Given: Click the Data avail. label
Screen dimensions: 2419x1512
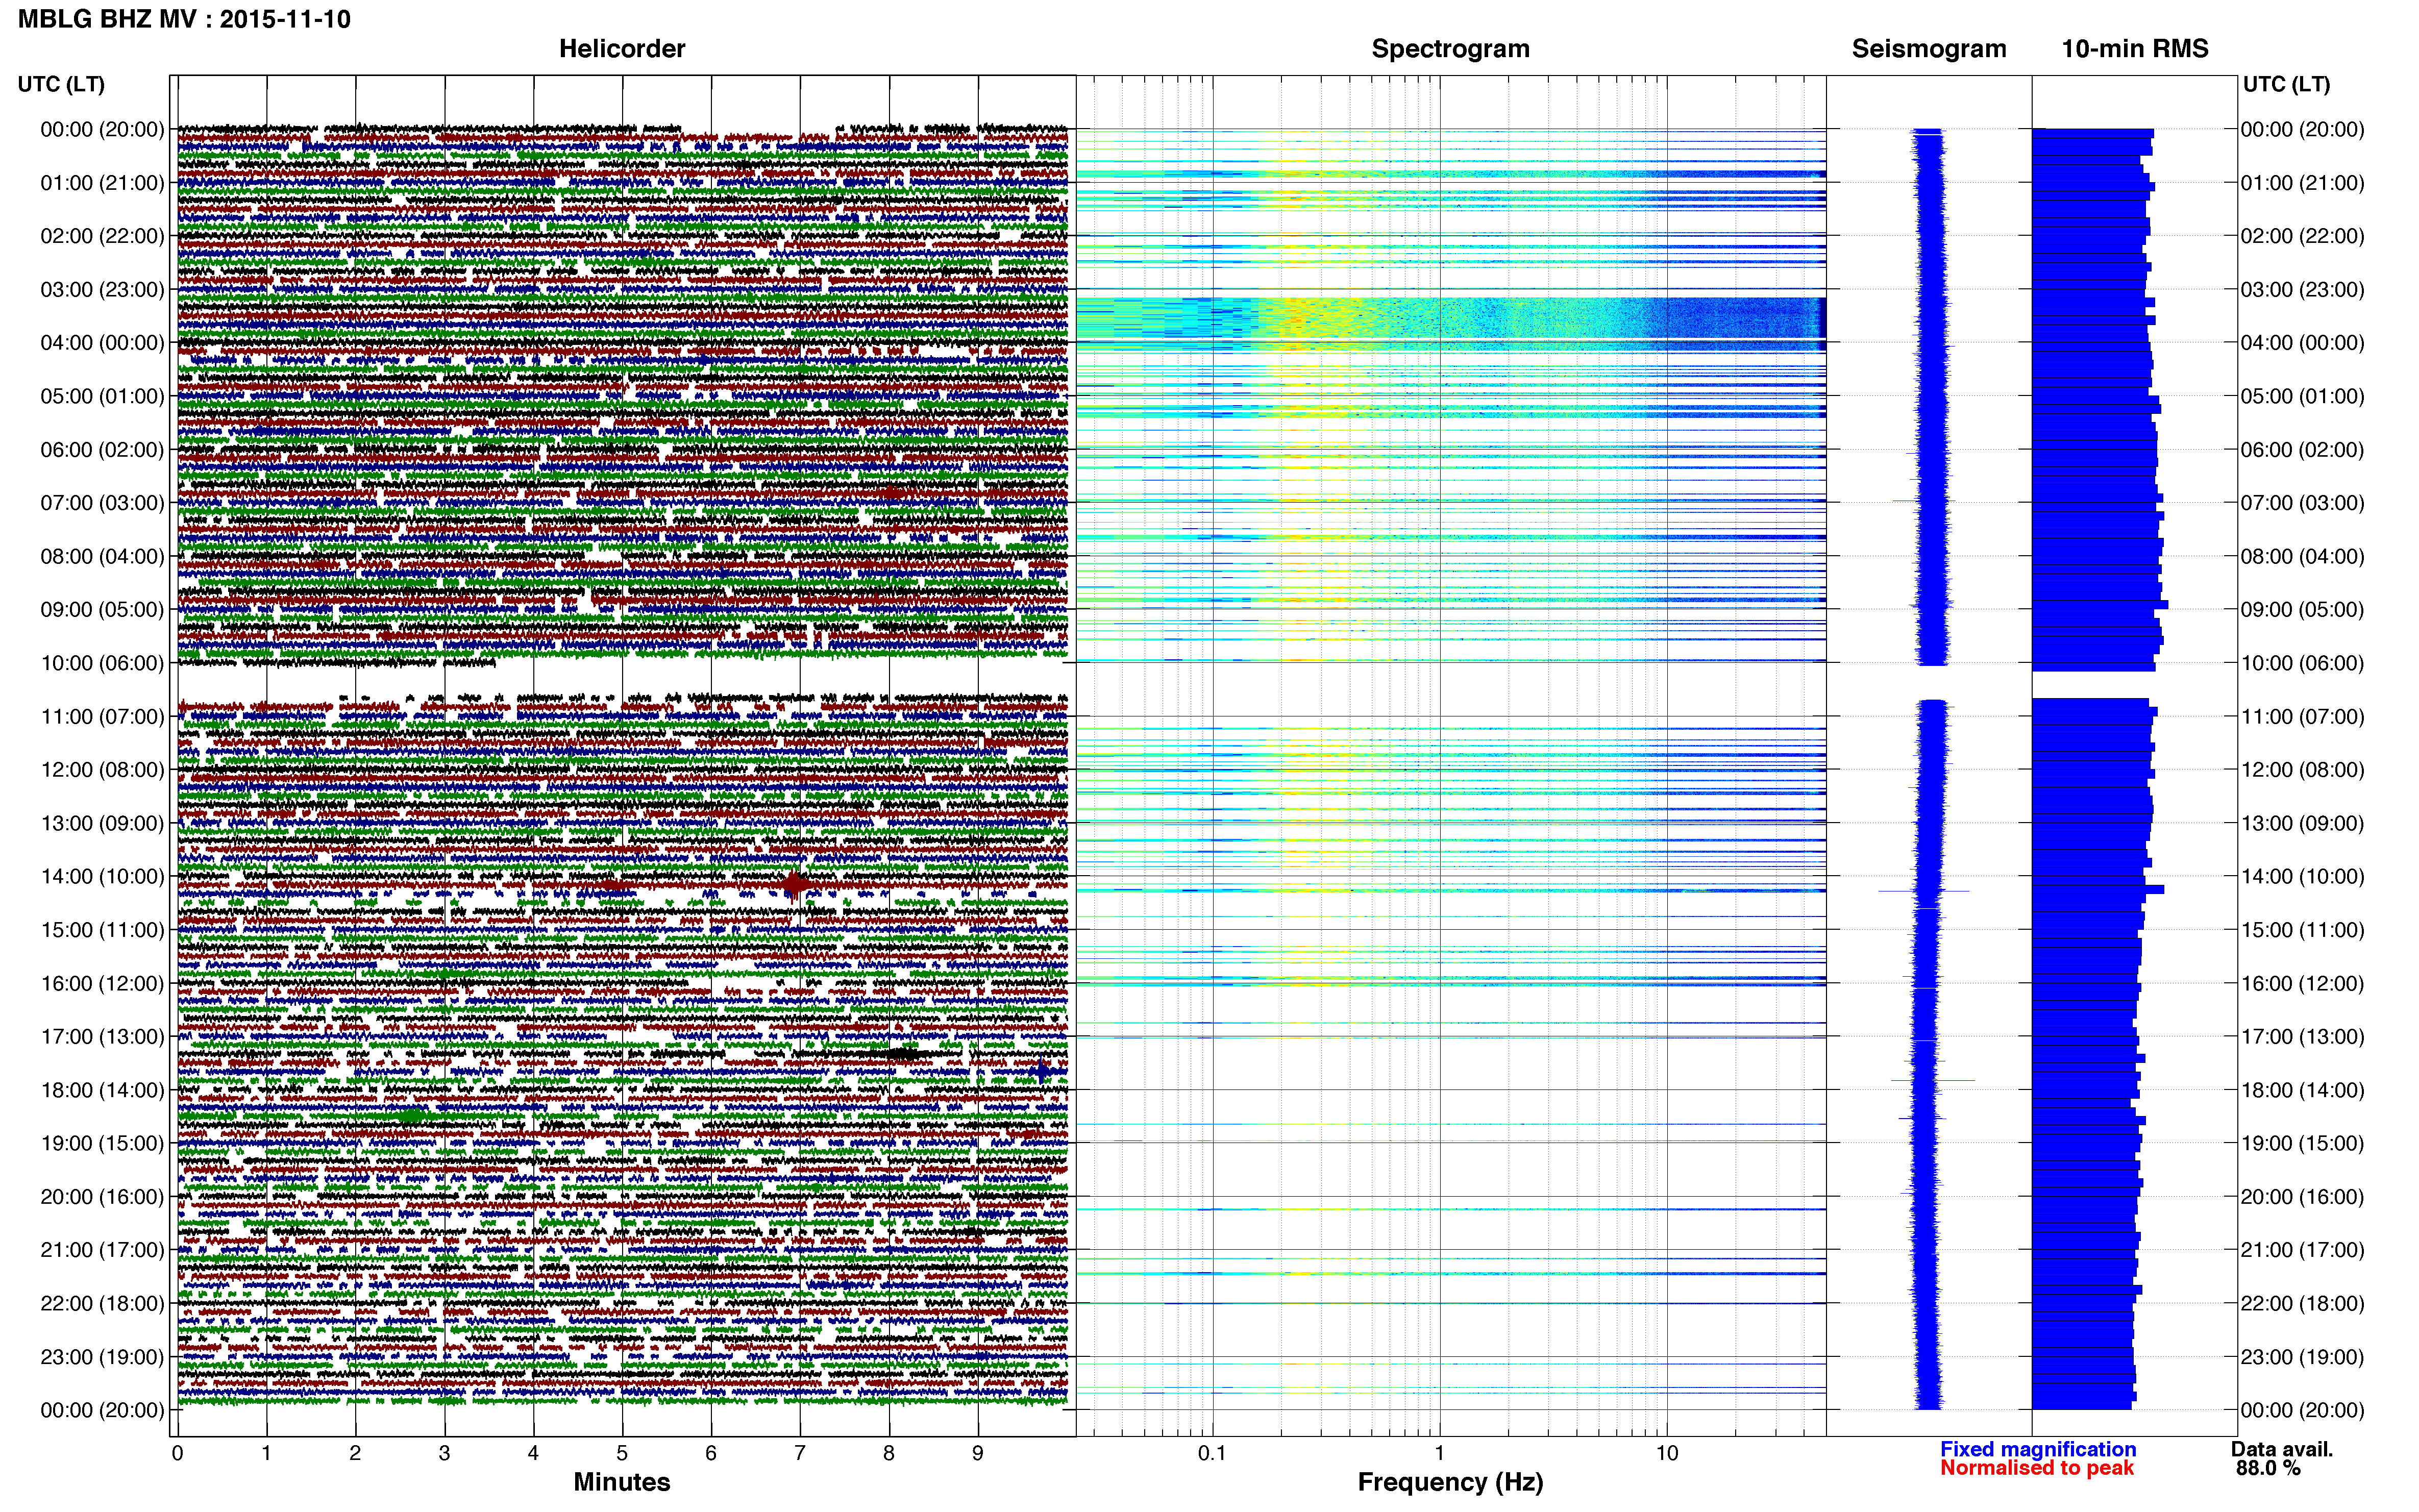Looking at the screenshot, I should (2281, 1449).
